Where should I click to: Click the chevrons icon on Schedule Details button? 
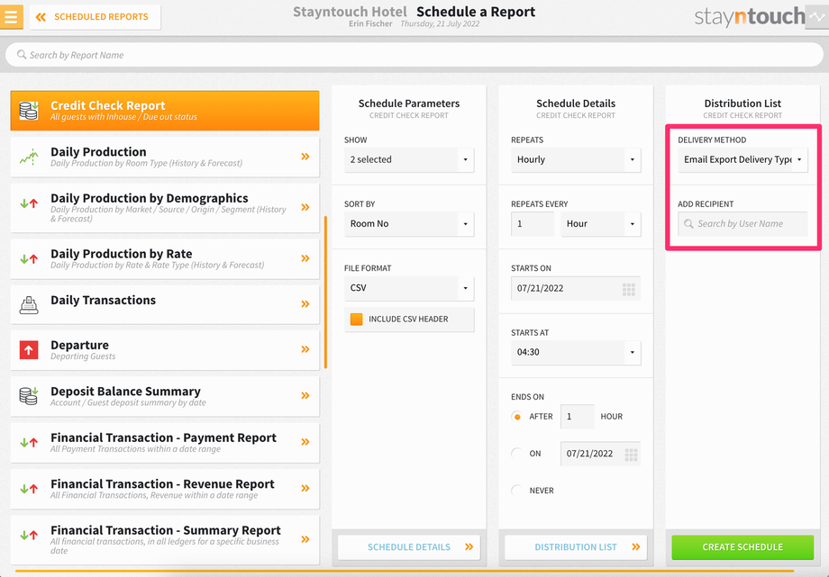click(x=469, y=547)
